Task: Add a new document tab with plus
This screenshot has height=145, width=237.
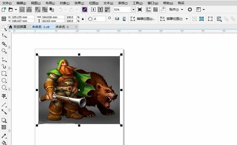Action: 76,27
